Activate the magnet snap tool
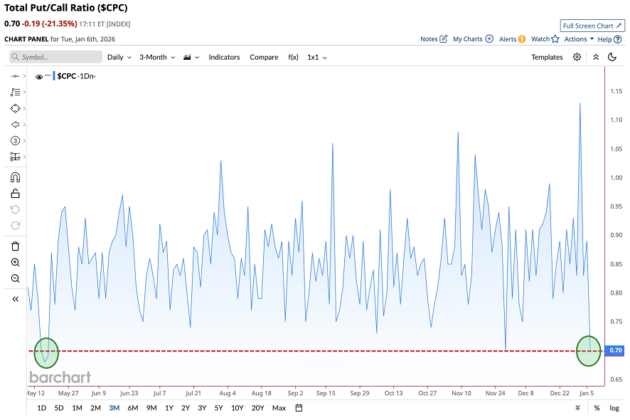630x420 pixels. point(15,177)
